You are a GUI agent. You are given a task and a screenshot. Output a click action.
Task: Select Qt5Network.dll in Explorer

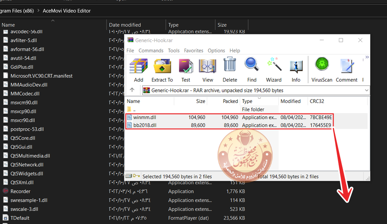(x=27, y=165)
